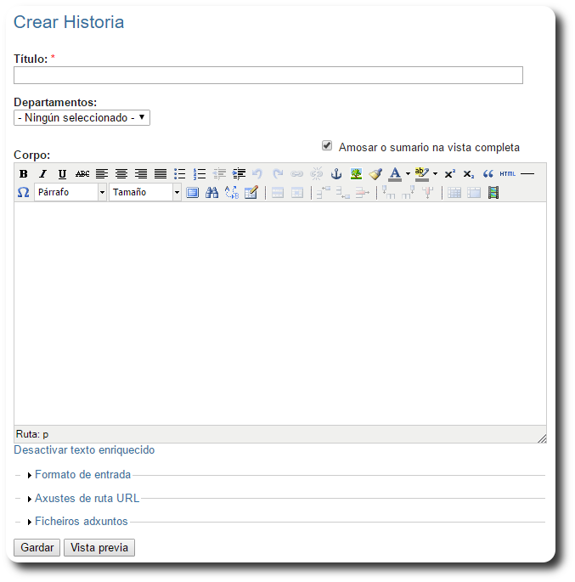The width and height of the screenshot is (575, 582).
Task: Toggle bold formatting in the editor
Action: tap(23, 174)
